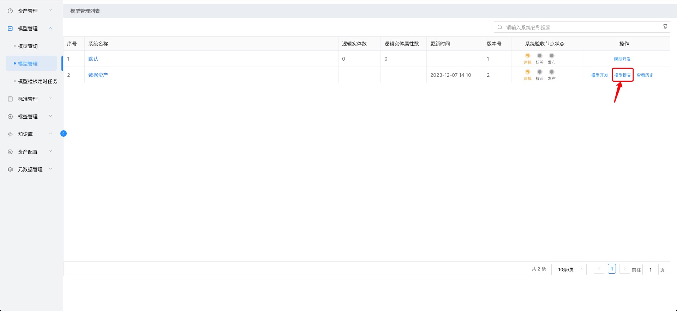Focus the 前往 page number input
This screenshot has width=677, height=311.
(x=651, y=270)
